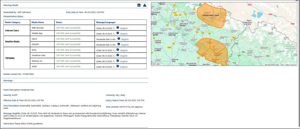Click info icon in Reliance Jio row
Viewport: 300px width, 129px height.
click(x=118, y=61)
